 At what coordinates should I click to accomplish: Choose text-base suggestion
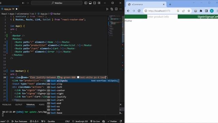click(x=83, y=113)
